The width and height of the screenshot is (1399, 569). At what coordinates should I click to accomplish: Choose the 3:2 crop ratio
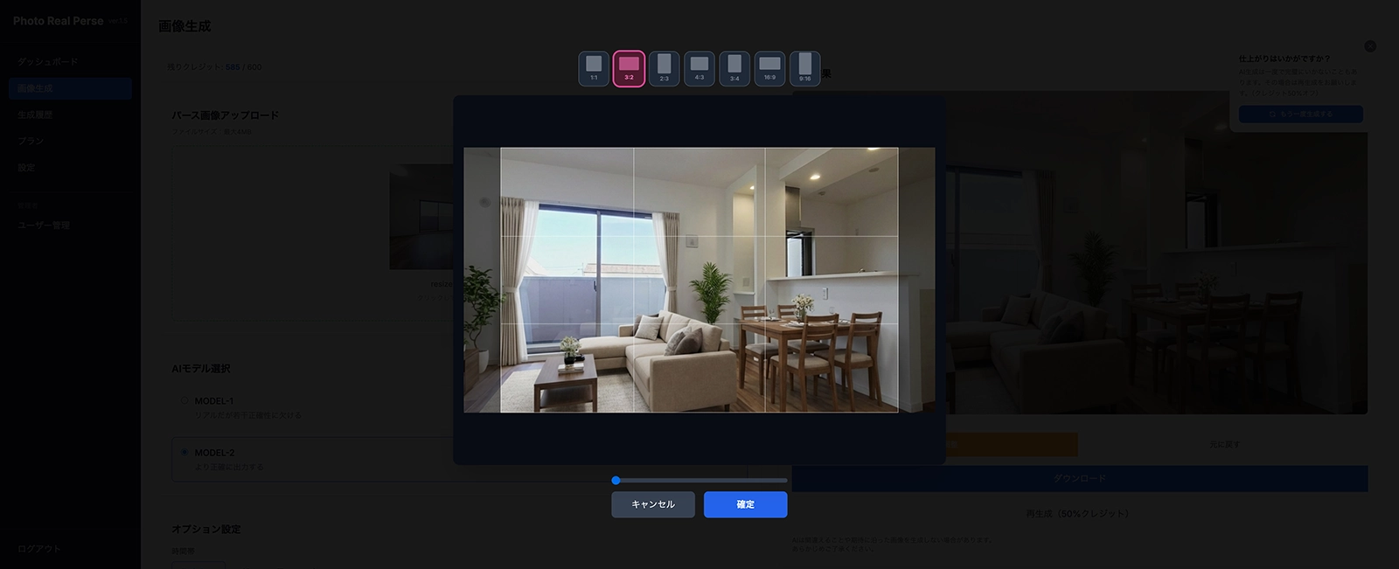(629, 68)
